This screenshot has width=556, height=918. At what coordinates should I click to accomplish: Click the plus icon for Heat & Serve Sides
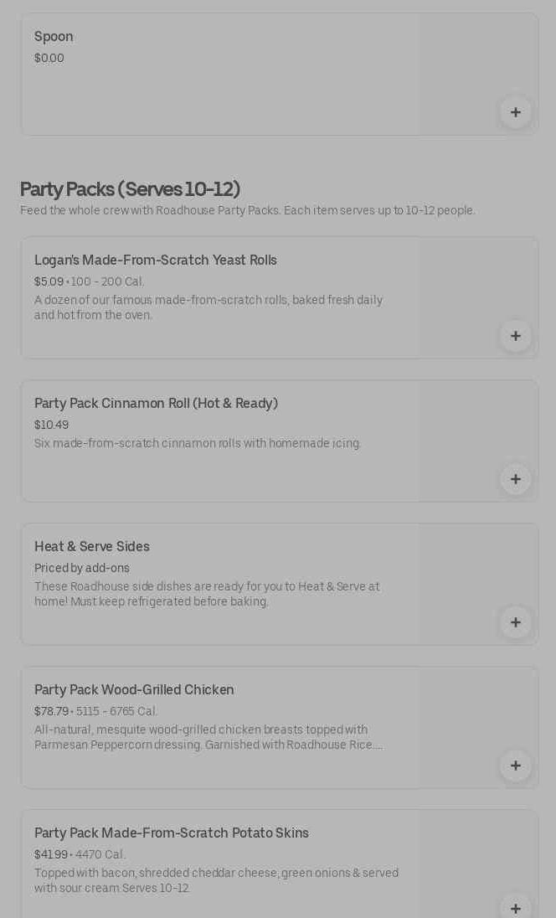pos(515,622)
